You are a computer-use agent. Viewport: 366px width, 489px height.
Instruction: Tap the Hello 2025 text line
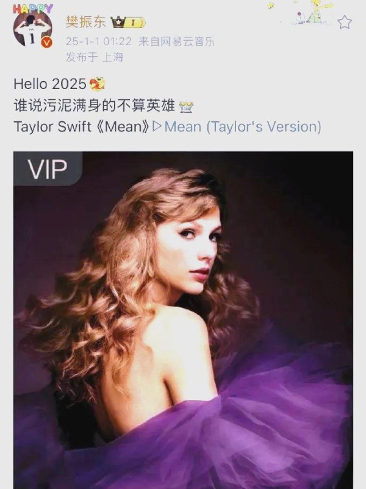[x=50, y=84]
